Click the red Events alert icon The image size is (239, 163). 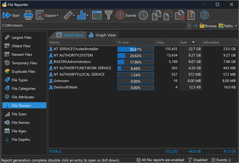pyautogui.click(x=120, y=15)
